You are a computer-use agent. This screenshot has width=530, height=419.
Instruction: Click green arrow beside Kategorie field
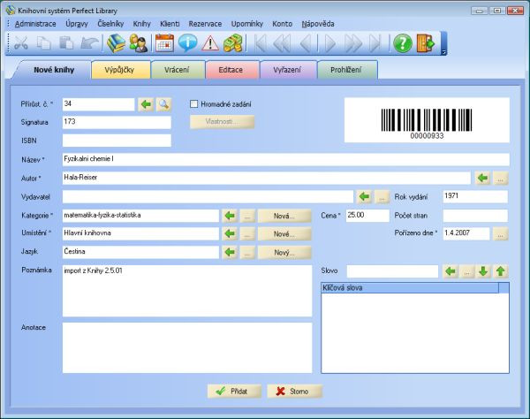point(230,216)
